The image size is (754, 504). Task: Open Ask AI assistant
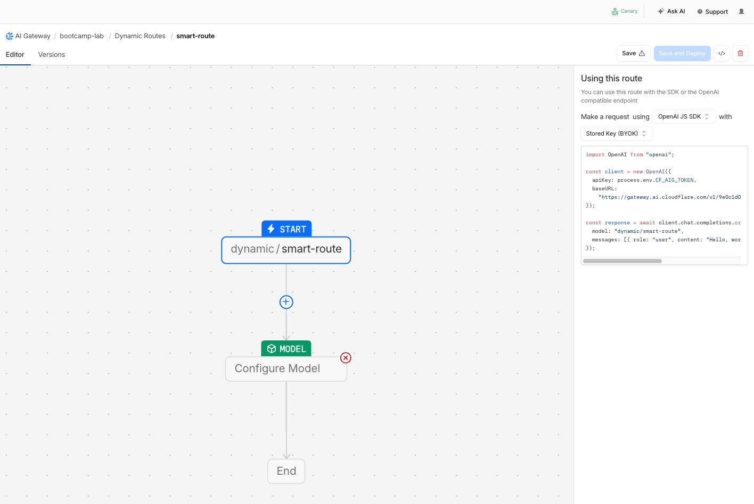click(x=671, y=11)
